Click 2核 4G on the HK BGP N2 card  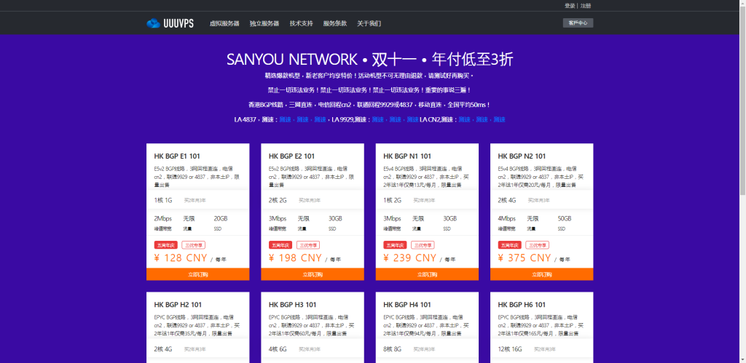(x=507, y=201)
